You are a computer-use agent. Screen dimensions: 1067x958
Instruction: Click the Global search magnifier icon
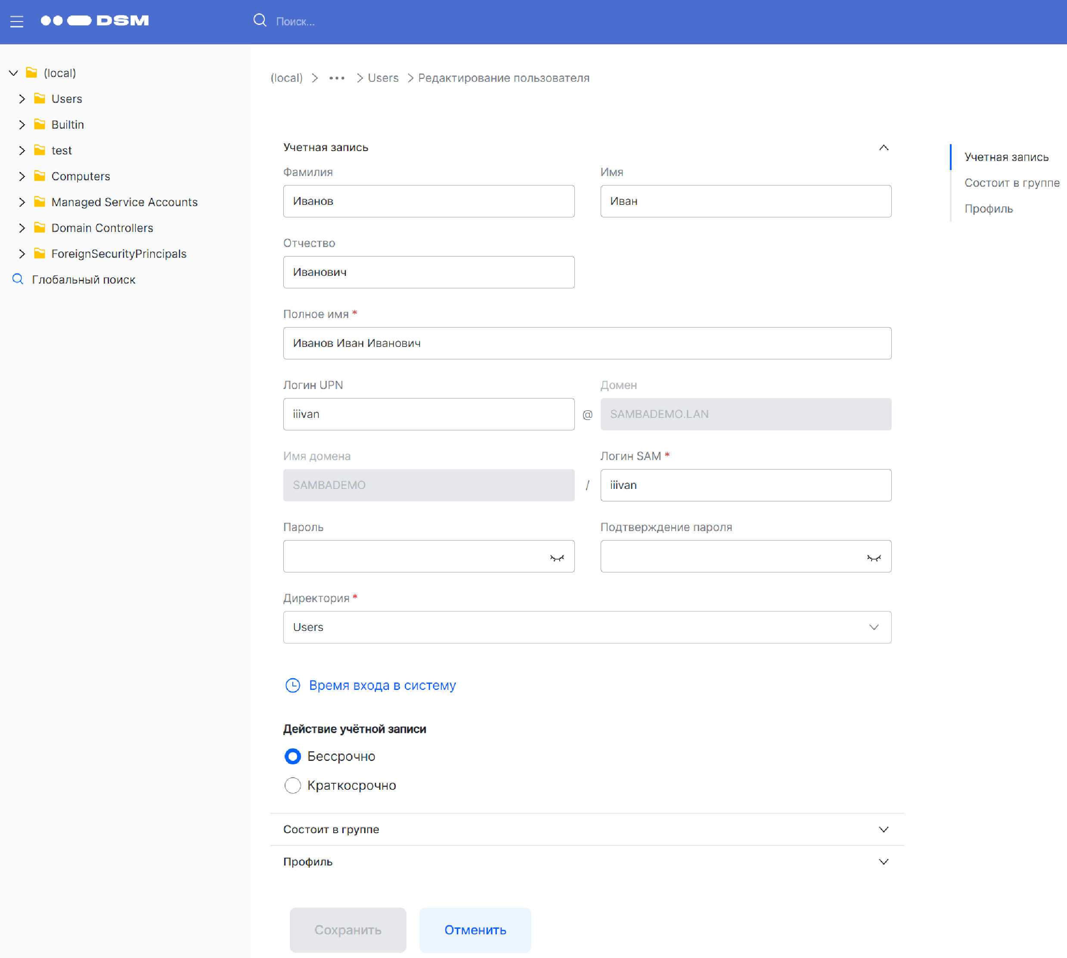coord(18,279)
